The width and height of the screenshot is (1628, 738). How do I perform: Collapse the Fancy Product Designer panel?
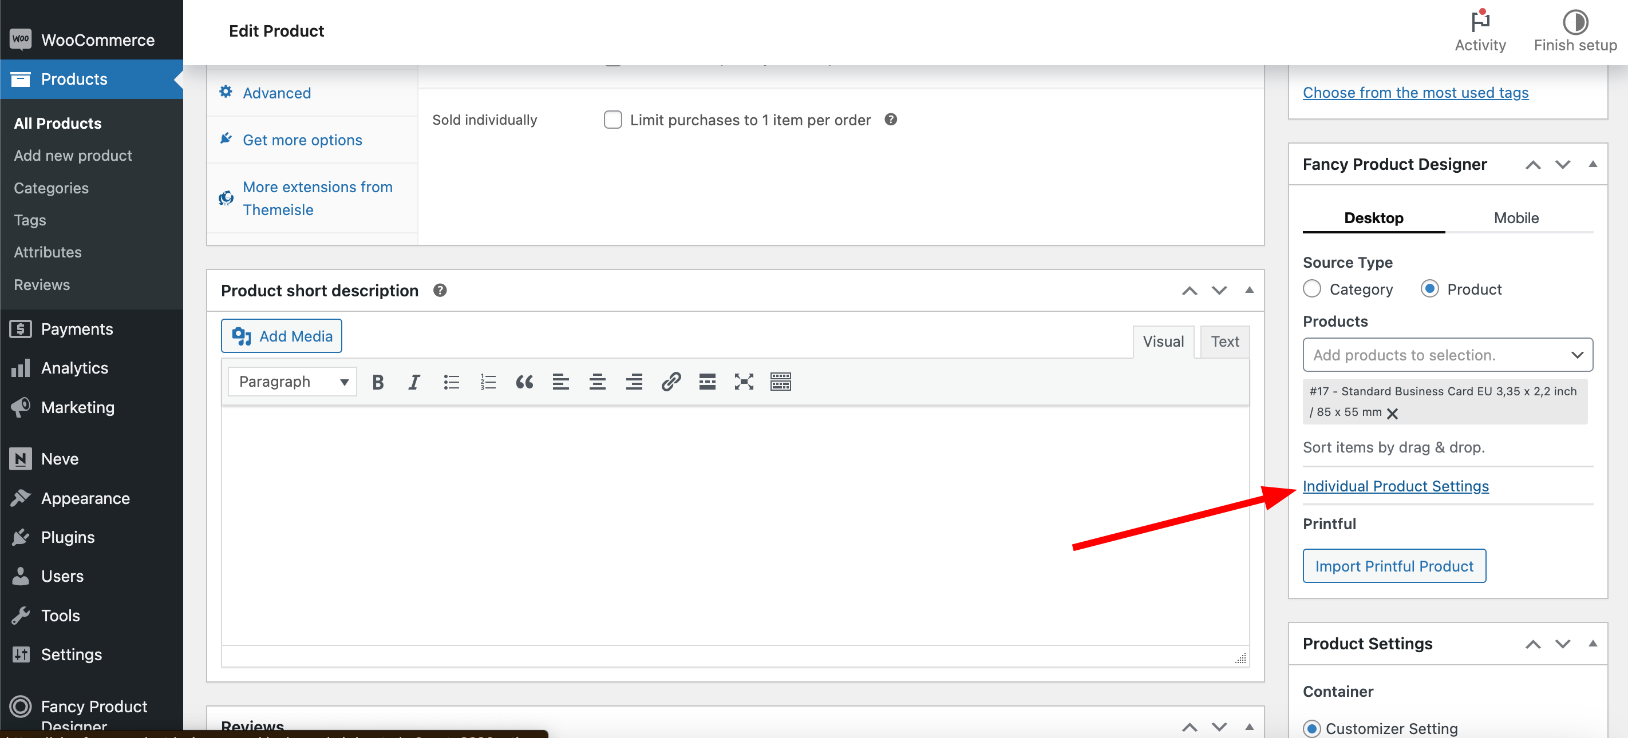click(1593, 164)
